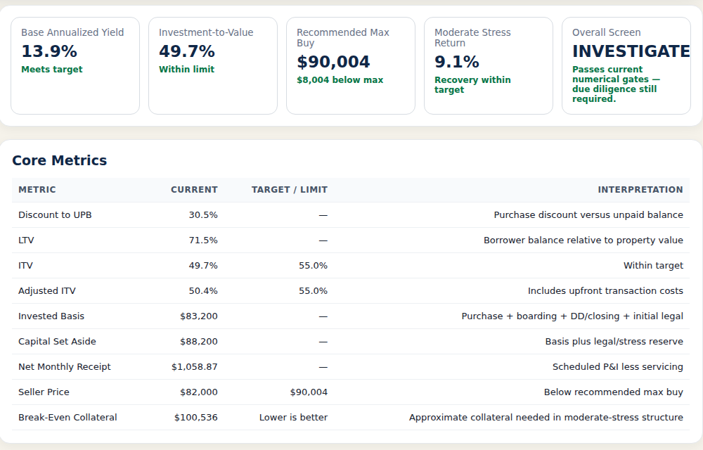Image resolution: width=703 pixels, height=450 pixels.
Task: Click the Investment-to-Value 49.7% card value
Action: (x=187, y=51)
